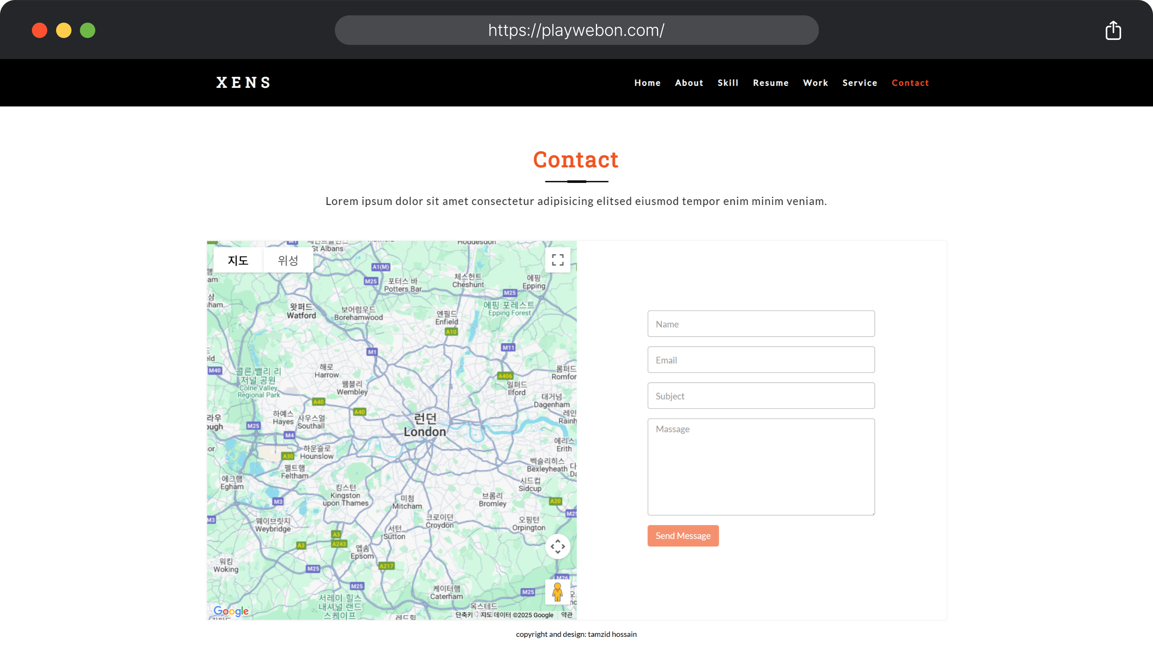This screenshot has height=648, width=1153.
Task: Open the Resume section link
Action: [x=770, y=83]
